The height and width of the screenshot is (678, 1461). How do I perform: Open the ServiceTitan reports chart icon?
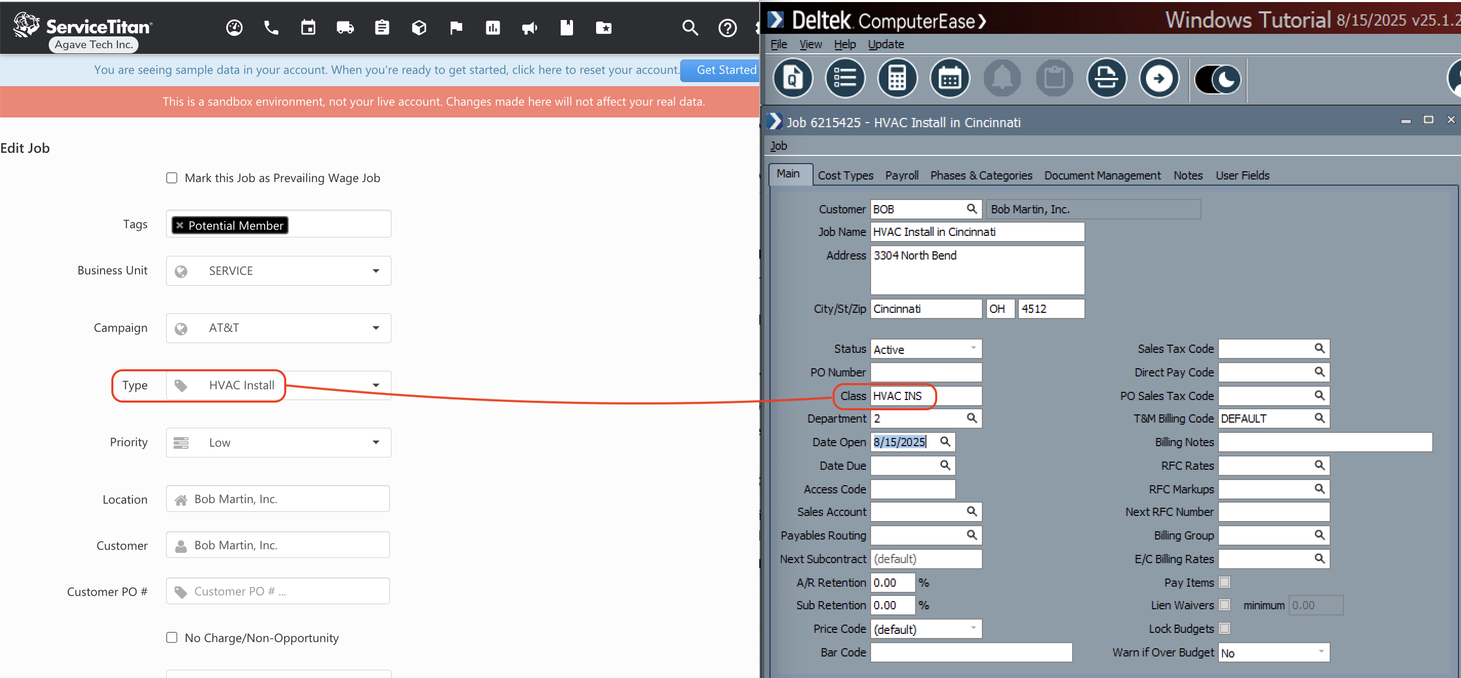[493, 27]
